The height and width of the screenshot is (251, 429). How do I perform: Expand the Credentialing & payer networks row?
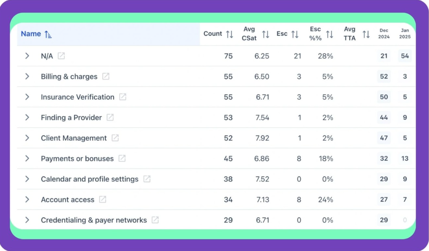27,220
